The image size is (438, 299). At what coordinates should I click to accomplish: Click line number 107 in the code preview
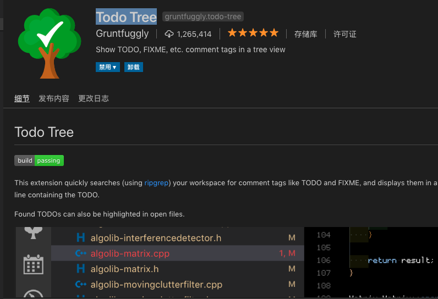click(x=324, y=273)
